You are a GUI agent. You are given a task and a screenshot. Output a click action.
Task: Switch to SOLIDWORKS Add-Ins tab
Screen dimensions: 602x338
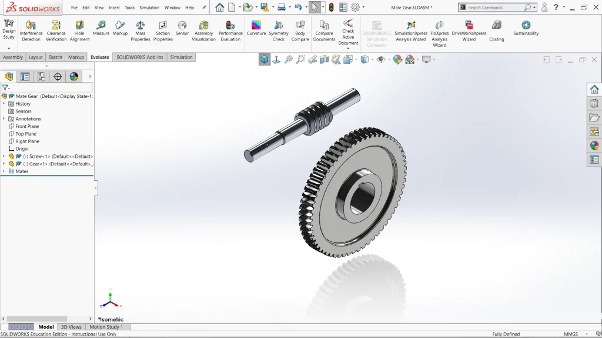coord(140,57)
